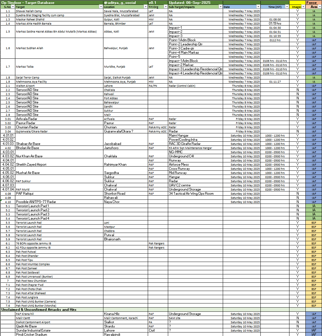Image resolution: width=322 pixels, height=336 pixels.
Task: Select the 'Pasrur Radar' target cell
Action: coord(59,123)
